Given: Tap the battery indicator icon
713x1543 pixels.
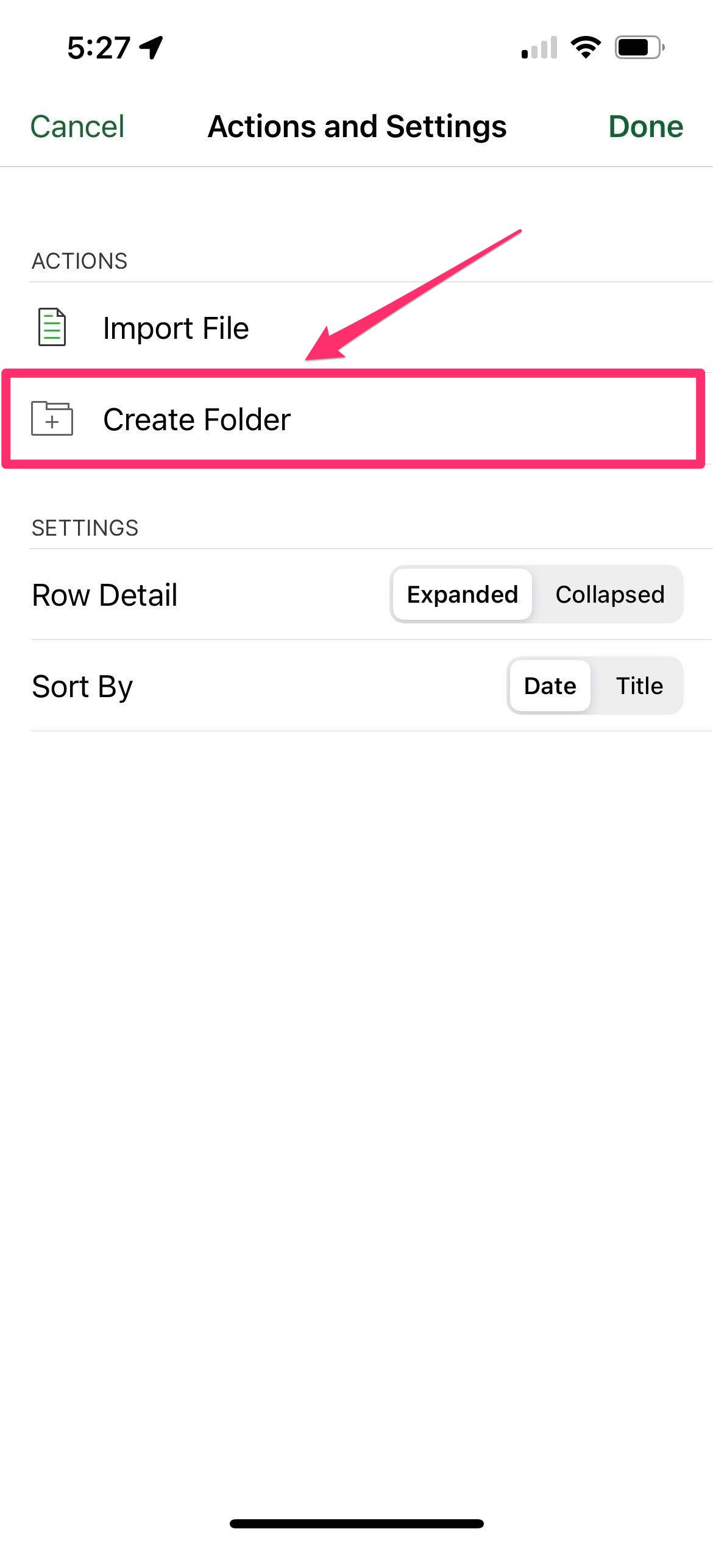Looking at the screenshot, I should 639,48.
